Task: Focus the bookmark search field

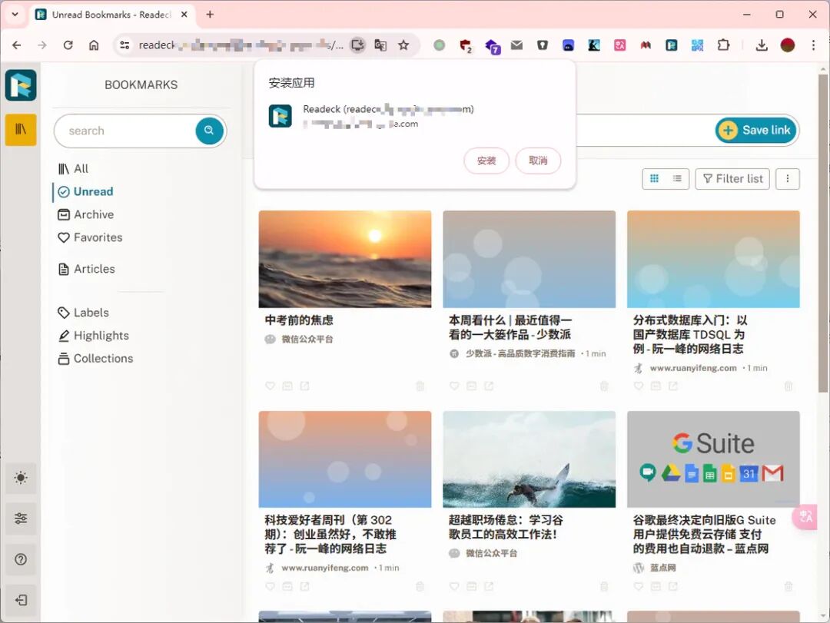Action: (x=125, y=131)
